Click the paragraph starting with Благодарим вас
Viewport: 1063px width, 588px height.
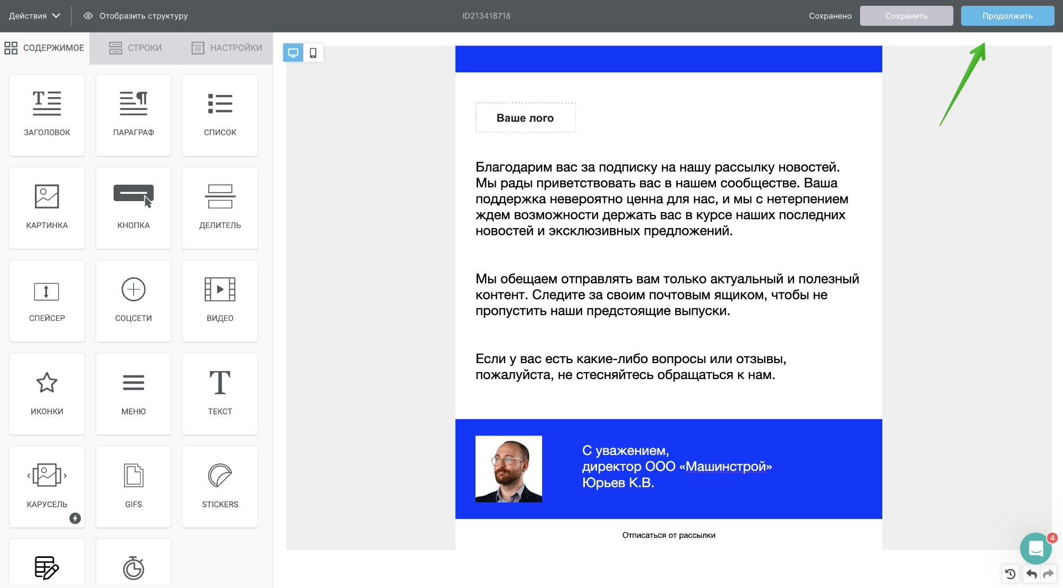tap(662, 199)
